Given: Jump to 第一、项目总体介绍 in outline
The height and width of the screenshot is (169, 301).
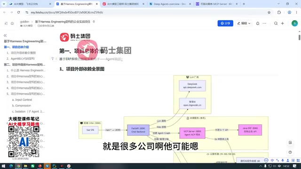Looking at the screenshot, I should click(16, 47).
